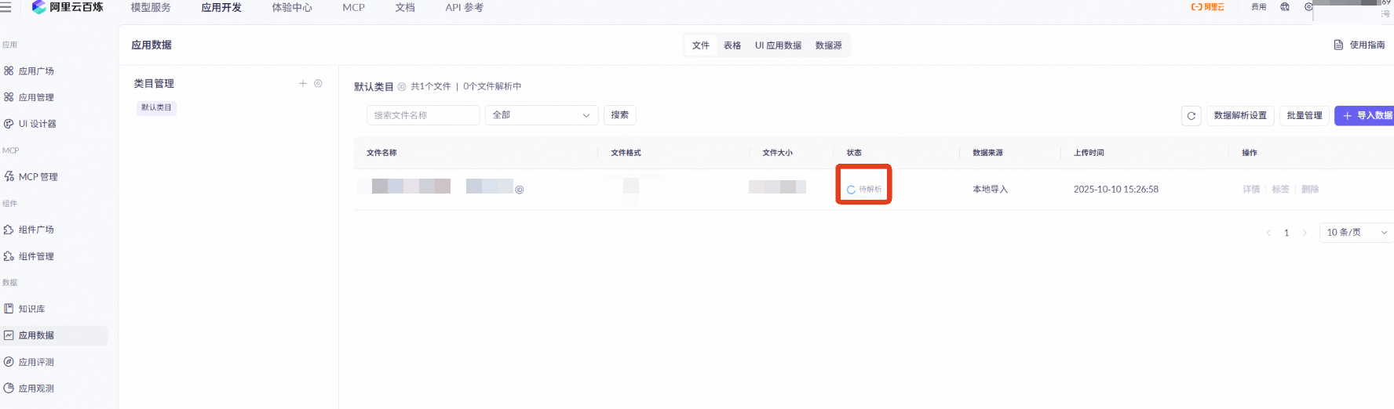Open 详情 for the file row
The image size is (1394, 409).
click(1251, 190)
